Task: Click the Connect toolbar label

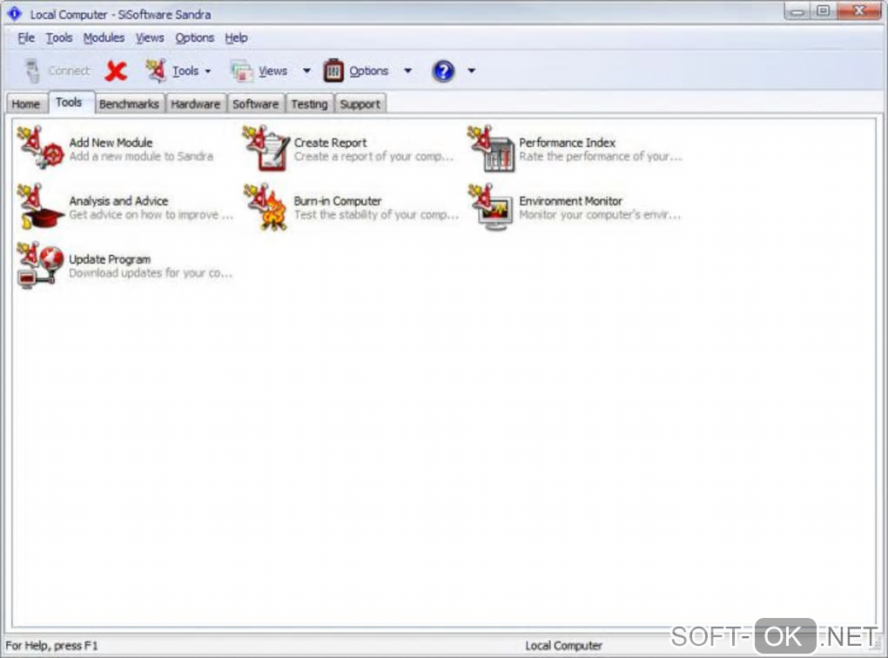Action: (69, 70)
